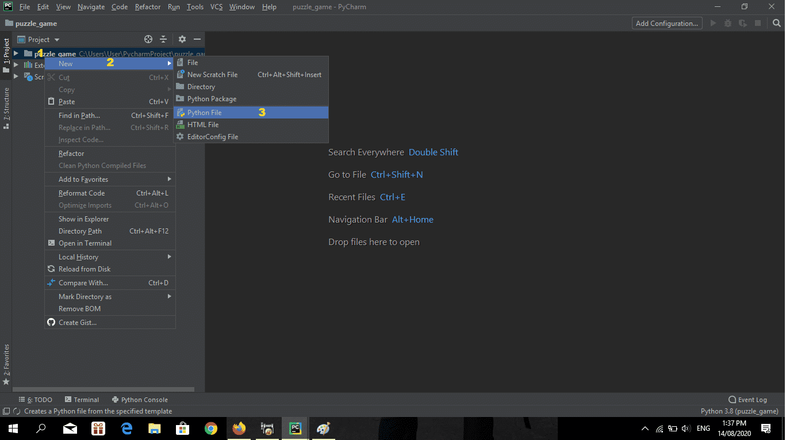
Task: Collapse All in the Project panel
Action: [163, 39]
